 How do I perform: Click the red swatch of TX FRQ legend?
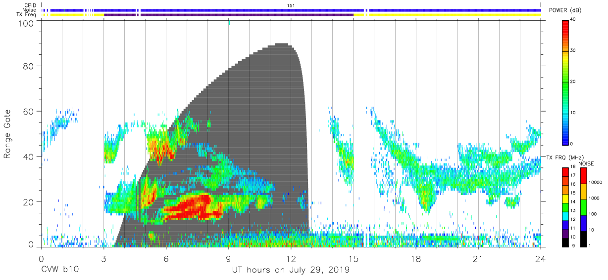[565, 172]
